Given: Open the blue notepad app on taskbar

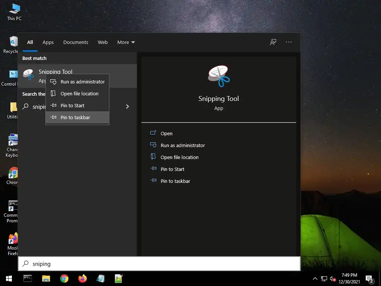Looking at the screenshot, I should (x=100, y=279).
